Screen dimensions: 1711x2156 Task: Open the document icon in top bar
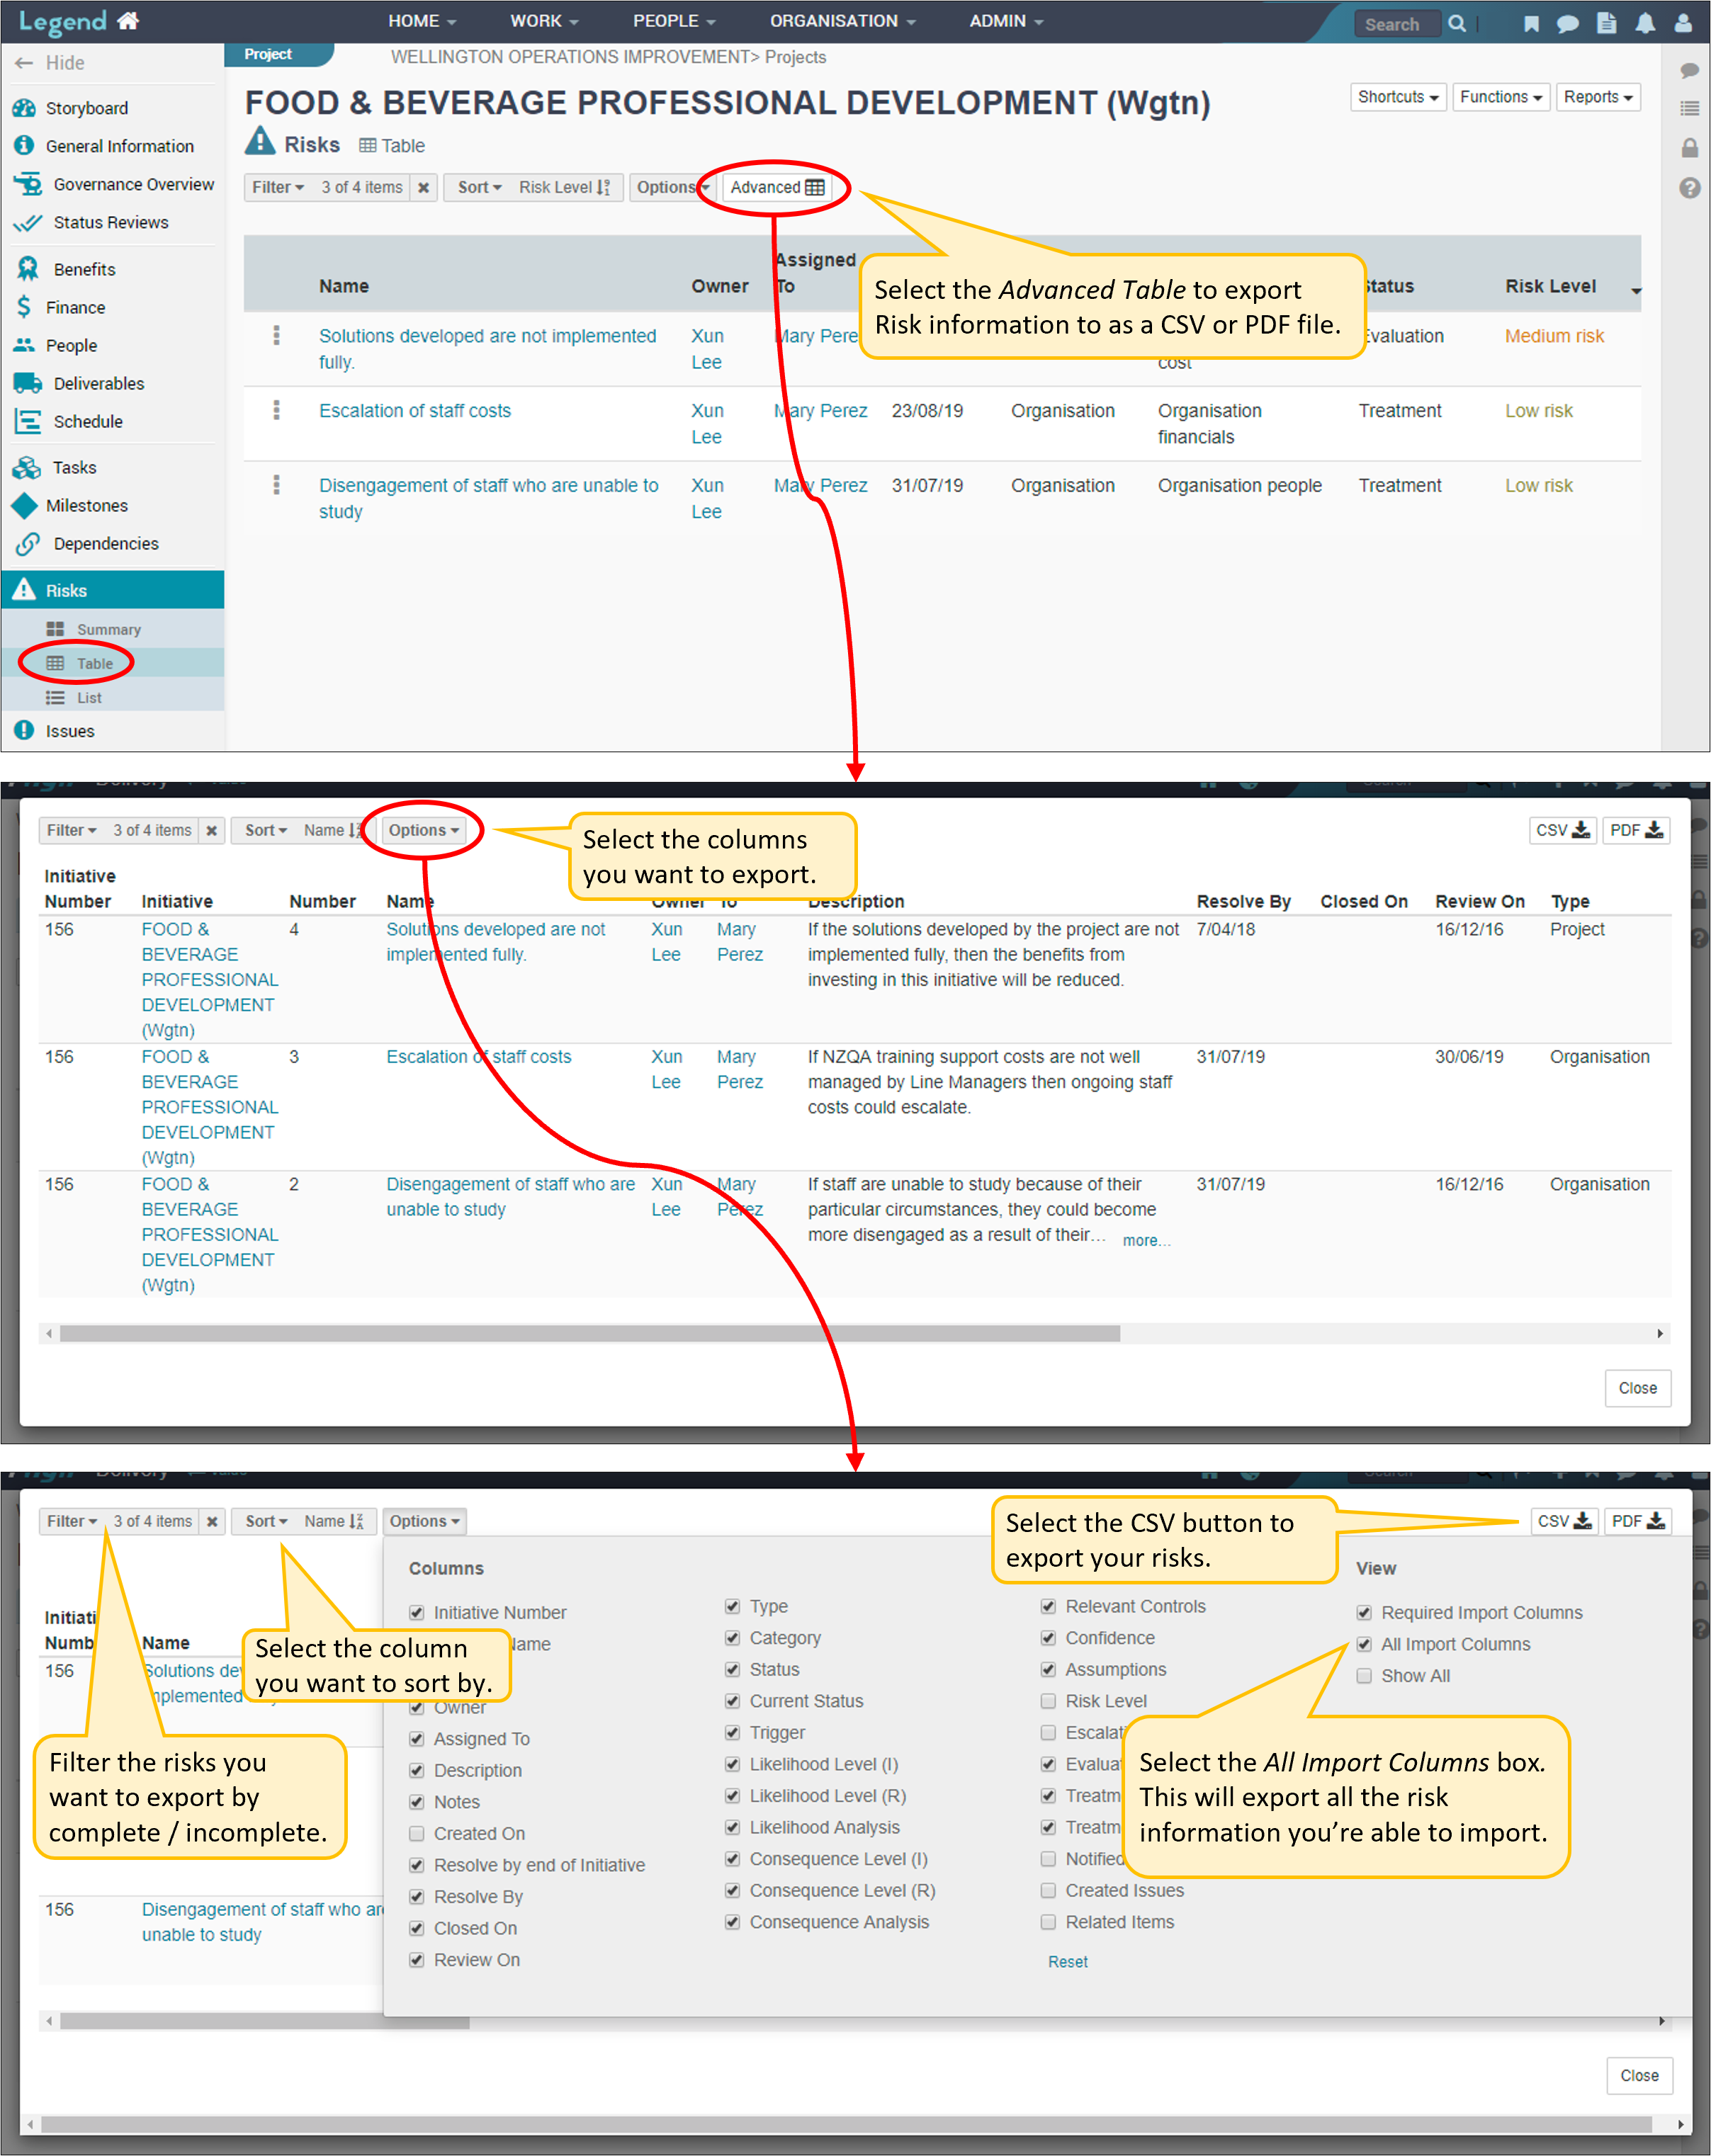[1606, 23]
